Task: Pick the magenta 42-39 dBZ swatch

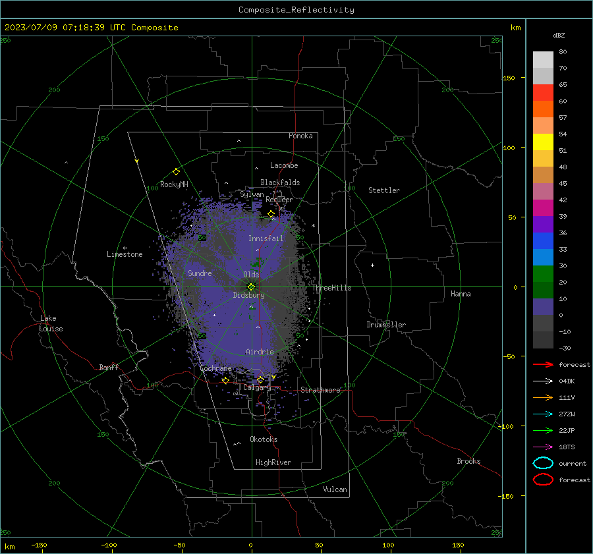Action: click(543, 208)
